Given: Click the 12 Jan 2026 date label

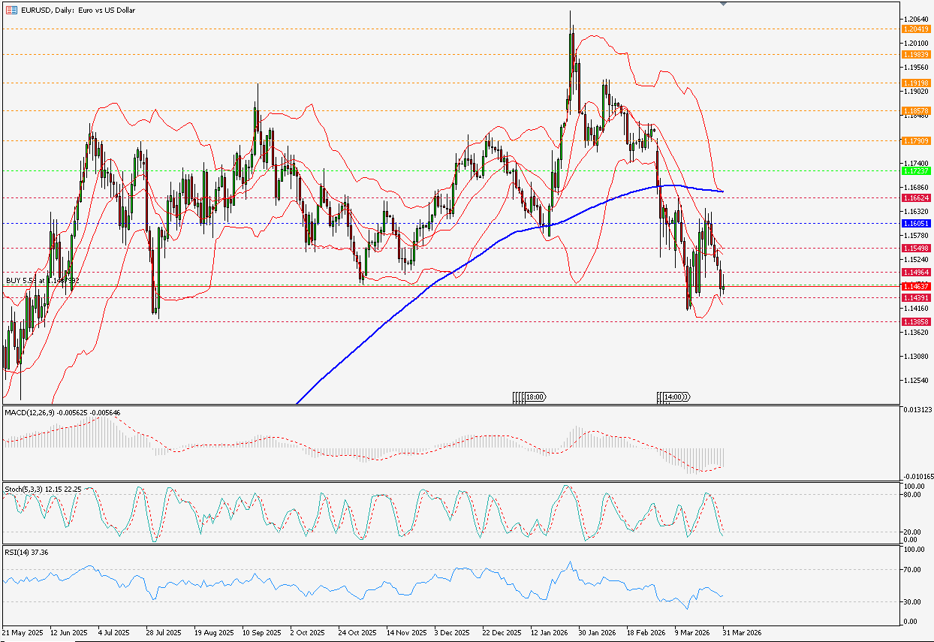Looking at the screenshot, I should pos(549,632).
